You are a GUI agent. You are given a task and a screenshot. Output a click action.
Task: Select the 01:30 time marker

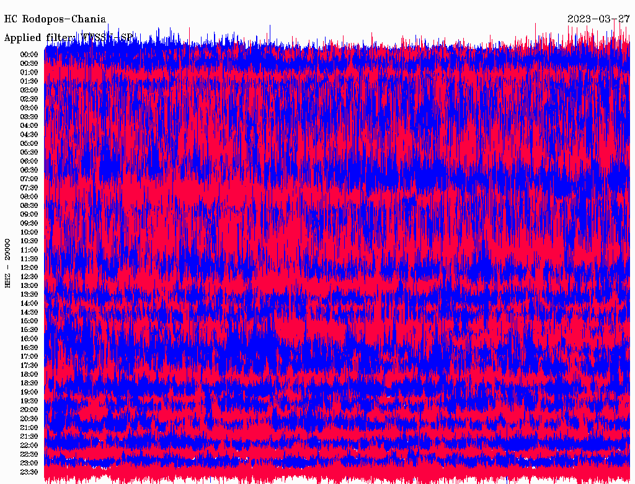[29, 81]
